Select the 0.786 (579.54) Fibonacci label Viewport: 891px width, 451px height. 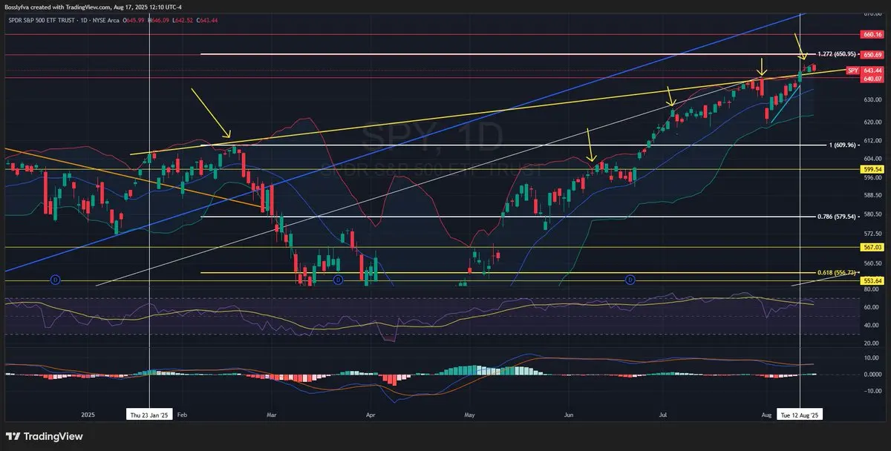tap(837, 217)
